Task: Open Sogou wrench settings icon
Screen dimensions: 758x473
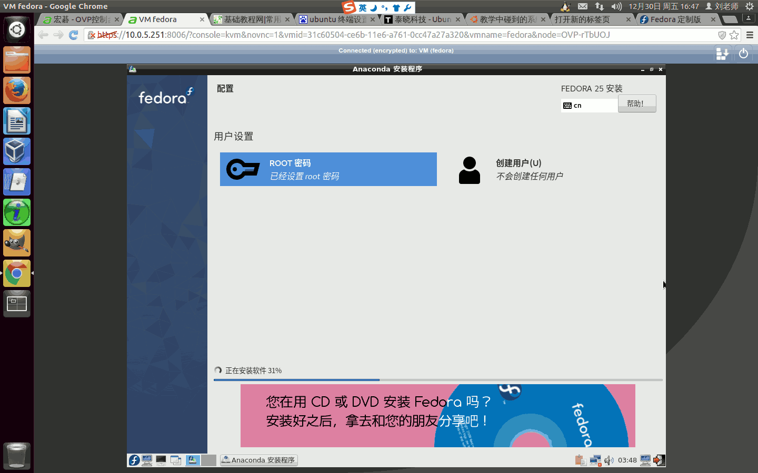Action: tap(407, 8)
